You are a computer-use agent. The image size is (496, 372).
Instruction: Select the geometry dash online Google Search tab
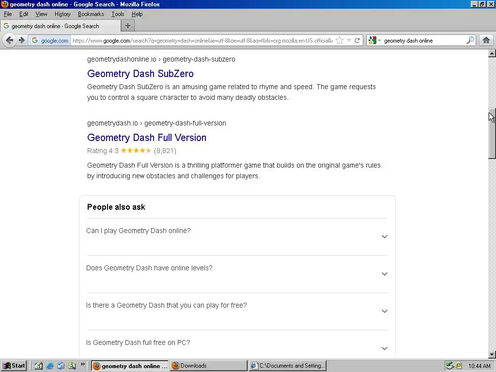coord(61,26)
